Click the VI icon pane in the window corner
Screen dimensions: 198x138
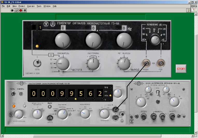194,9
